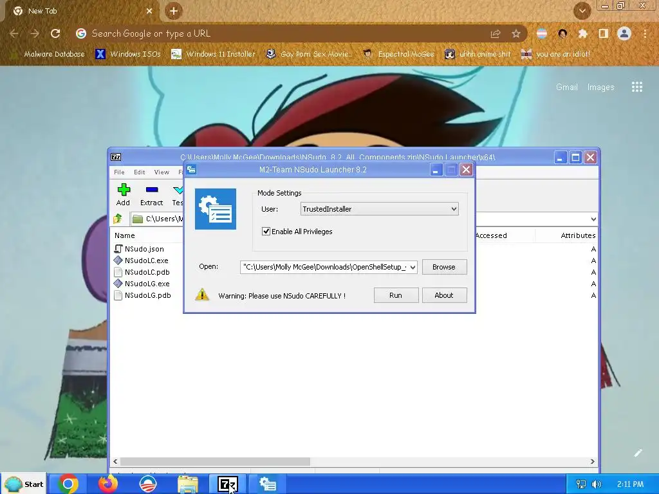
Task: Click the 7-Zip horizontal scrollbar thumb
Action: pyautogui.click(x=215, y=461)
